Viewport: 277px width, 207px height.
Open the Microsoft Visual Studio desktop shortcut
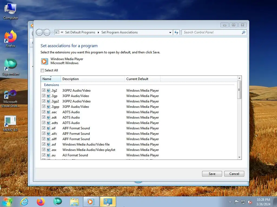point(10,99)
